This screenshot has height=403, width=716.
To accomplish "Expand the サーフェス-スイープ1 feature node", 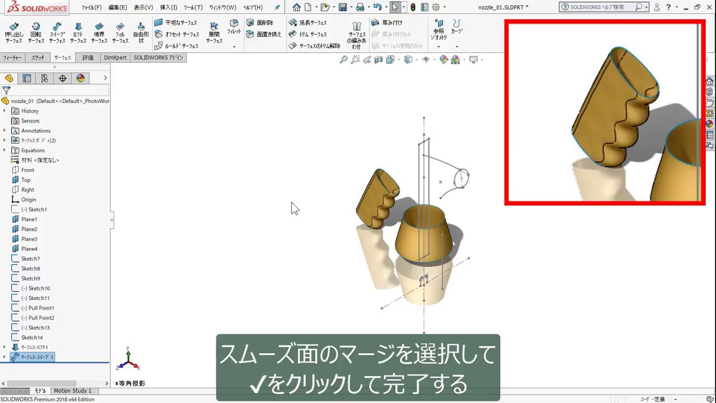I will click(x=4, y=357).
